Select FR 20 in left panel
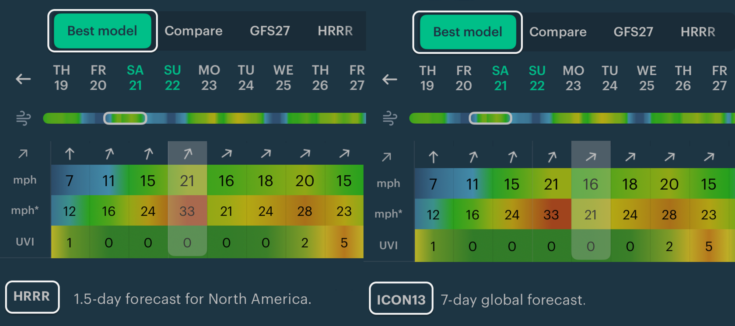The height and width of the screenshot is (326, 735). (98, 78)
